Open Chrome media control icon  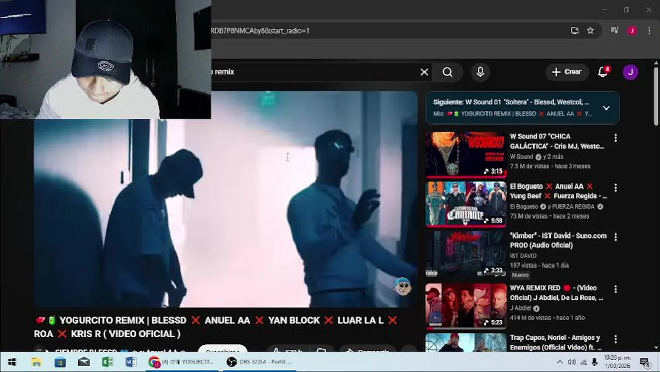tap(615, 30)
